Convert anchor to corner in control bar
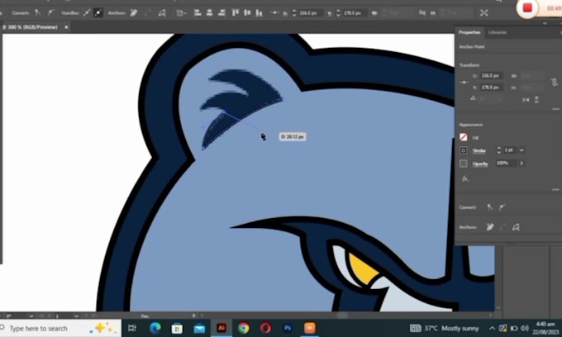This screenshot has width=562, height=337. pyautogui.click(x=38, y=13)
